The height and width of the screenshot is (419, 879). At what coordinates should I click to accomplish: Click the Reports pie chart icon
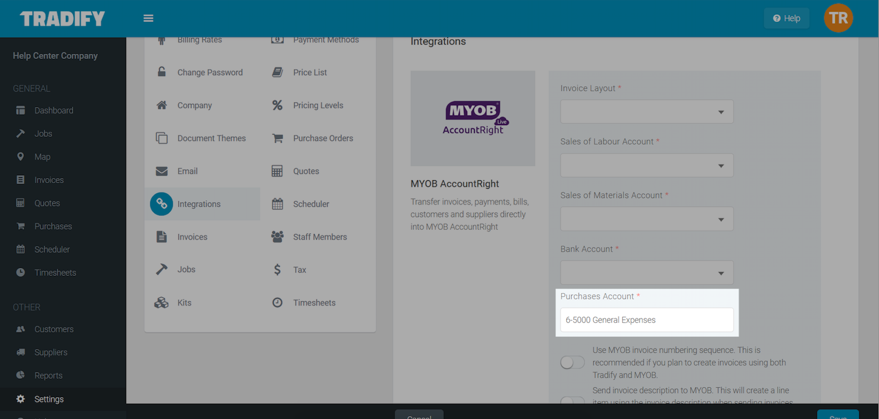pos(21,375)
